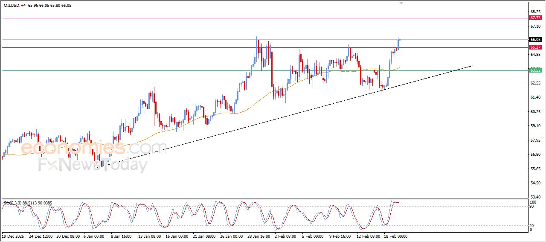Click the 8 Jan 16:00 time label

click(122, 236)
